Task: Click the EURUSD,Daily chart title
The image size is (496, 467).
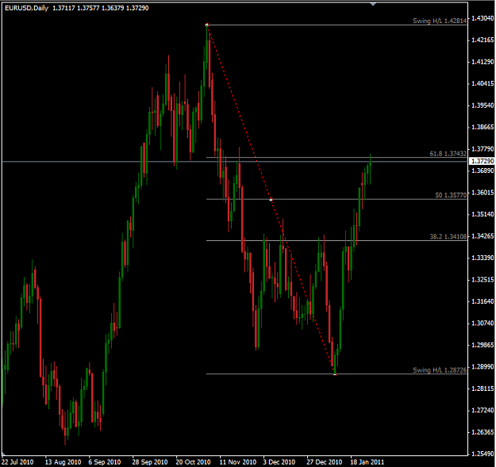Action: pyautogui.click(x=26, y=8)
